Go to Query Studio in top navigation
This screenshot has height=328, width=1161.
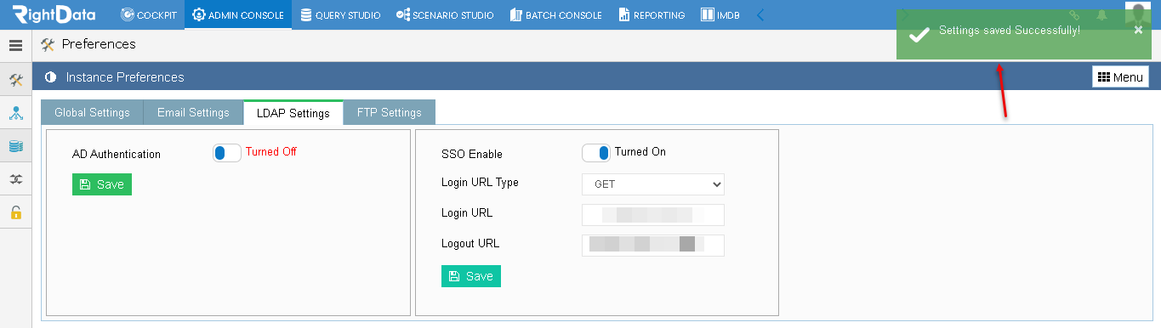pyautogui.click(x=341, y=14)
